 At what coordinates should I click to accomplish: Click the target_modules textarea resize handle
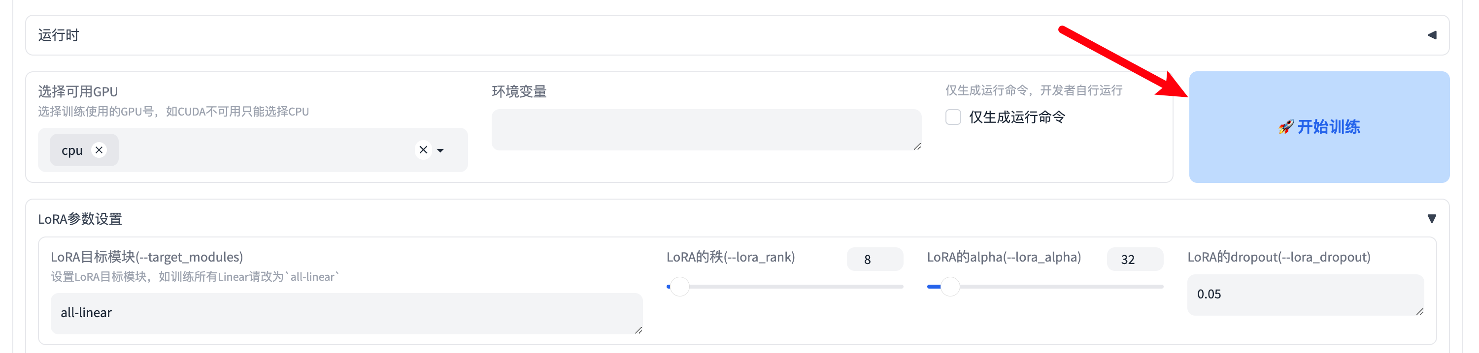point(639,330)
